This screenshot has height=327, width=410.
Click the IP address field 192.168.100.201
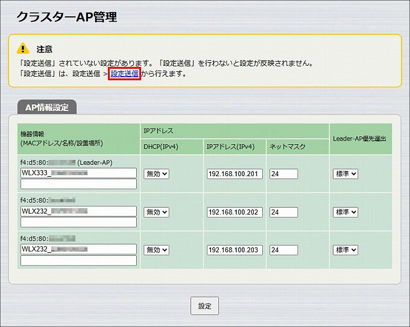[x=235, y=174]
